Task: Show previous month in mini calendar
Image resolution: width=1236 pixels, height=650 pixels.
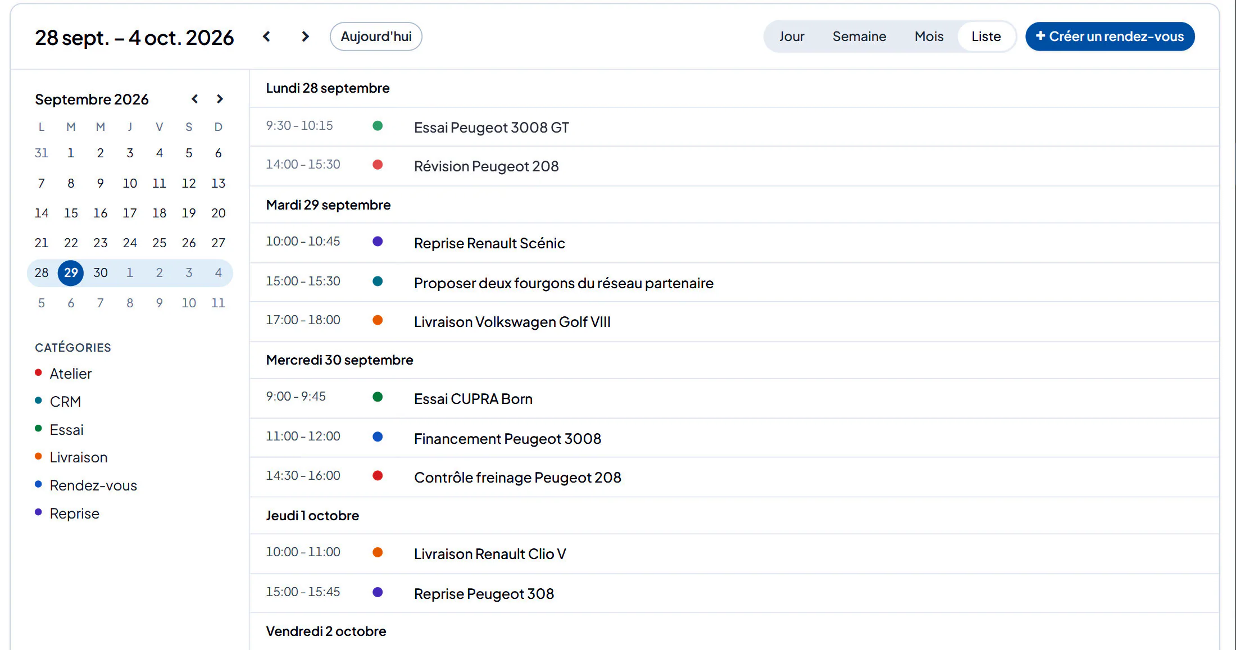Action: click(195, 99)
